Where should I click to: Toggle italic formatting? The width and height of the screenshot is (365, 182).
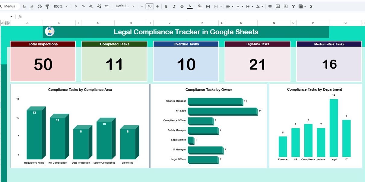coord(174,6)
